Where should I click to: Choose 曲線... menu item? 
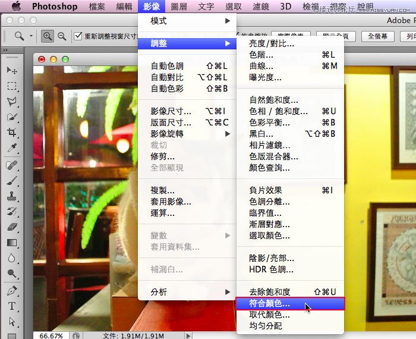[x=290, y=66]
